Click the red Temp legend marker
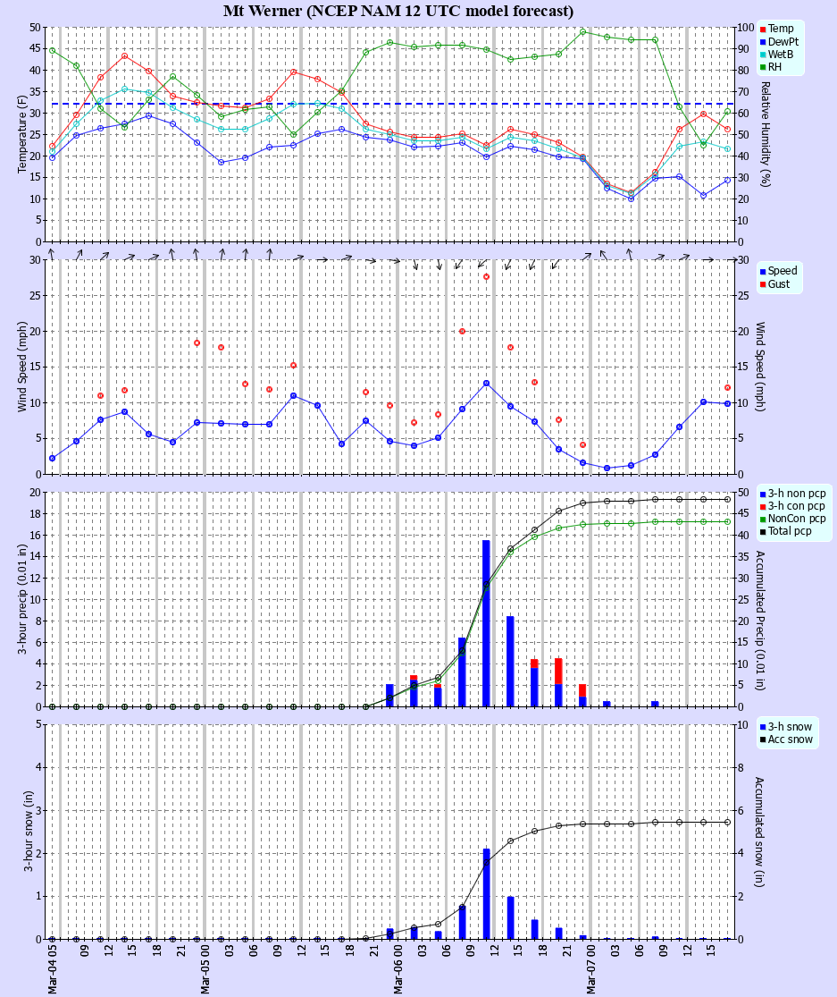This screenshot has width=837, height=997. tap(761, 28)
